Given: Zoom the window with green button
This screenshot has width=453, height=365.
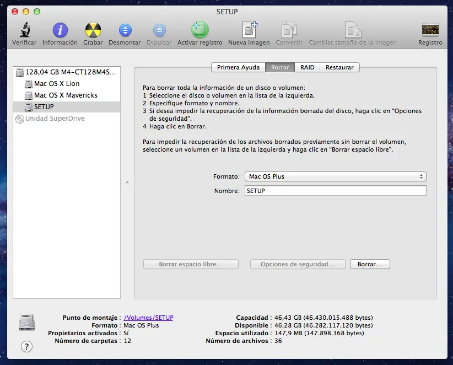Looking at the screenshot, I should click(x=37, y=12).
